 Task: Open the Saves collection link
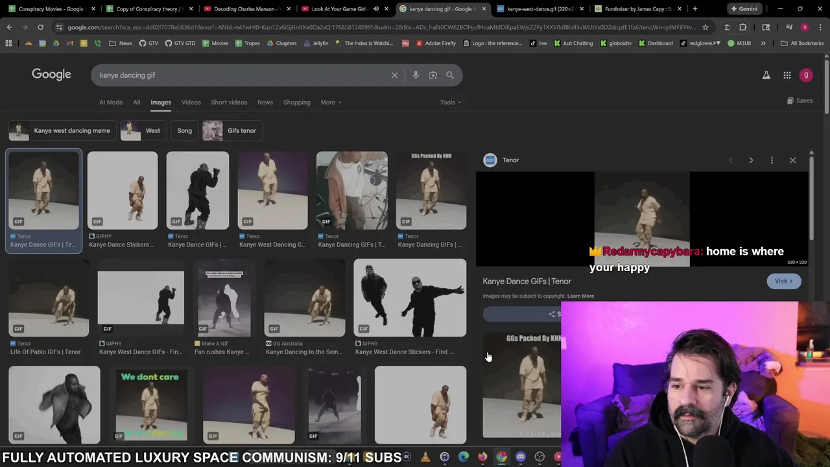(x=800, y=101)
